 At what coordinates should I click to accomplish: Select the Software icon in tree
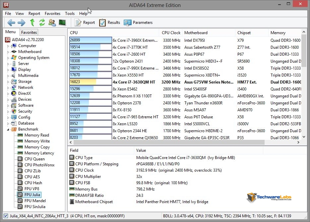click(14, 105)
